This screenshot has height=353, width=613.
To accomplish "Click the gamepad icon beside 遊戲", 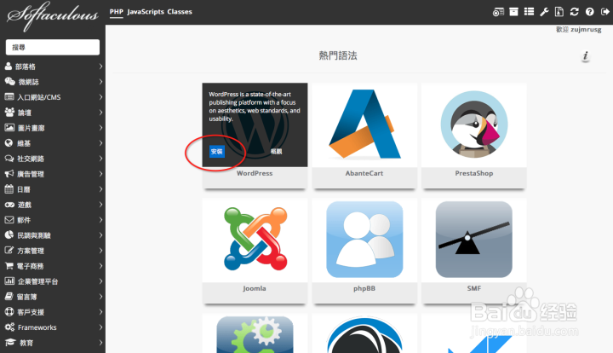I will point(9,205).
